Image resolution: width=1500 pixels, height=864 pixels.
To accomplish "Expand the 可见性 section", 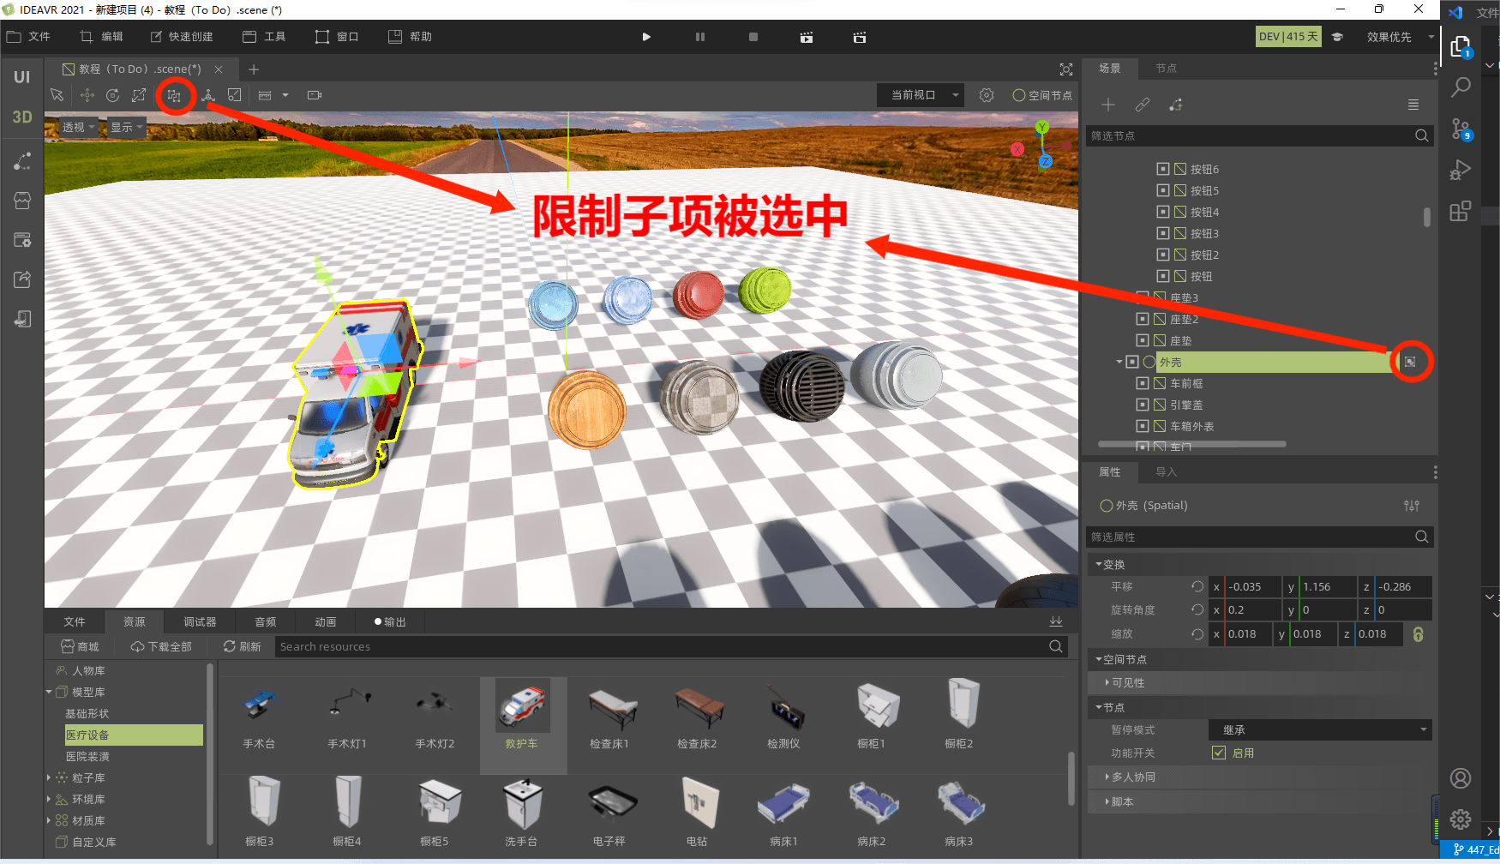I will point(1107,682).
